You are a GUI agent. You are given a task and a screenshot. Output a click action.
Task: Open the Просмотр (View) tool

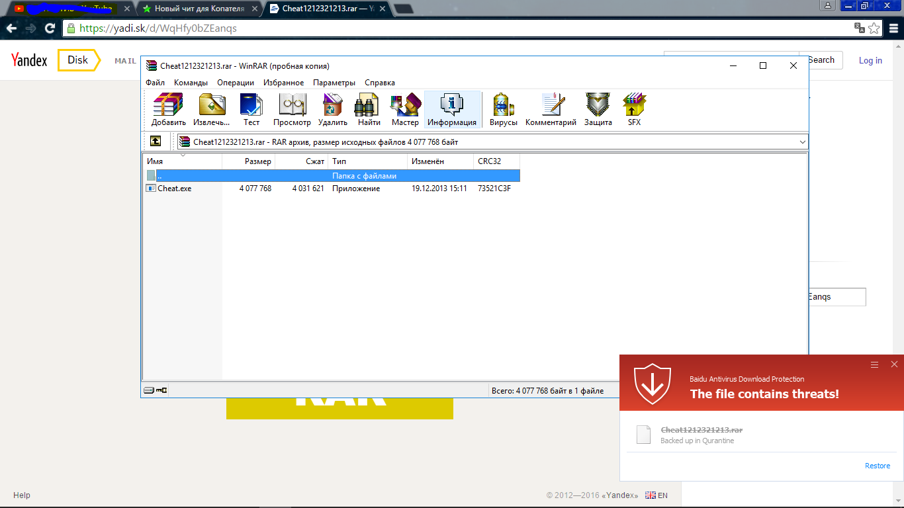(292, 110)
